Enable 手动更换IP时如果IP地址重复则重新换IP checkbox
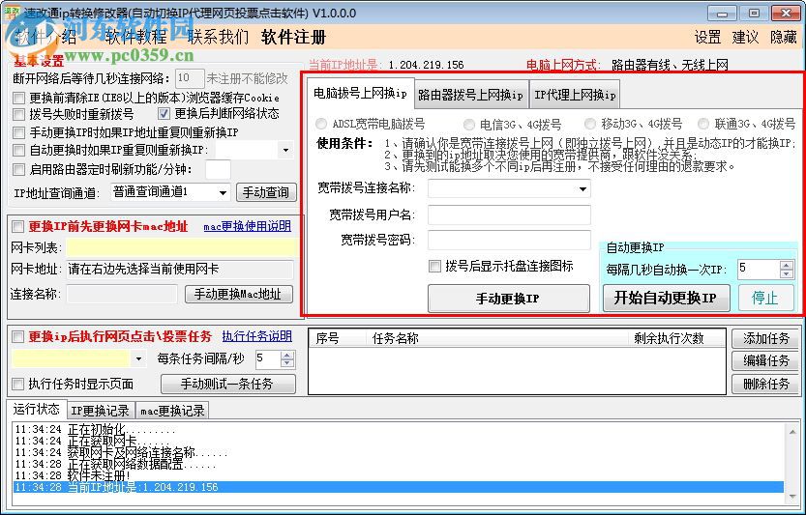Image resolution: width=806 pixels, height=515 pixels. [x=19, y=132]
